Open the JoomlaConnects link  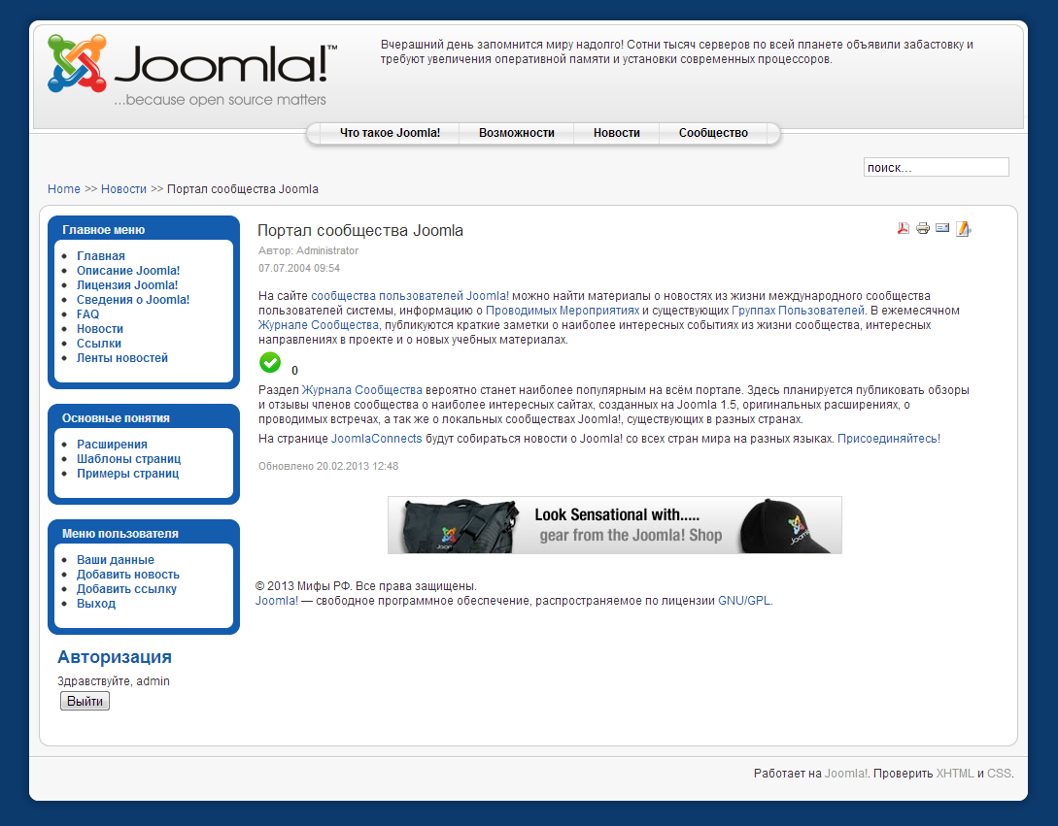point(377,439)
